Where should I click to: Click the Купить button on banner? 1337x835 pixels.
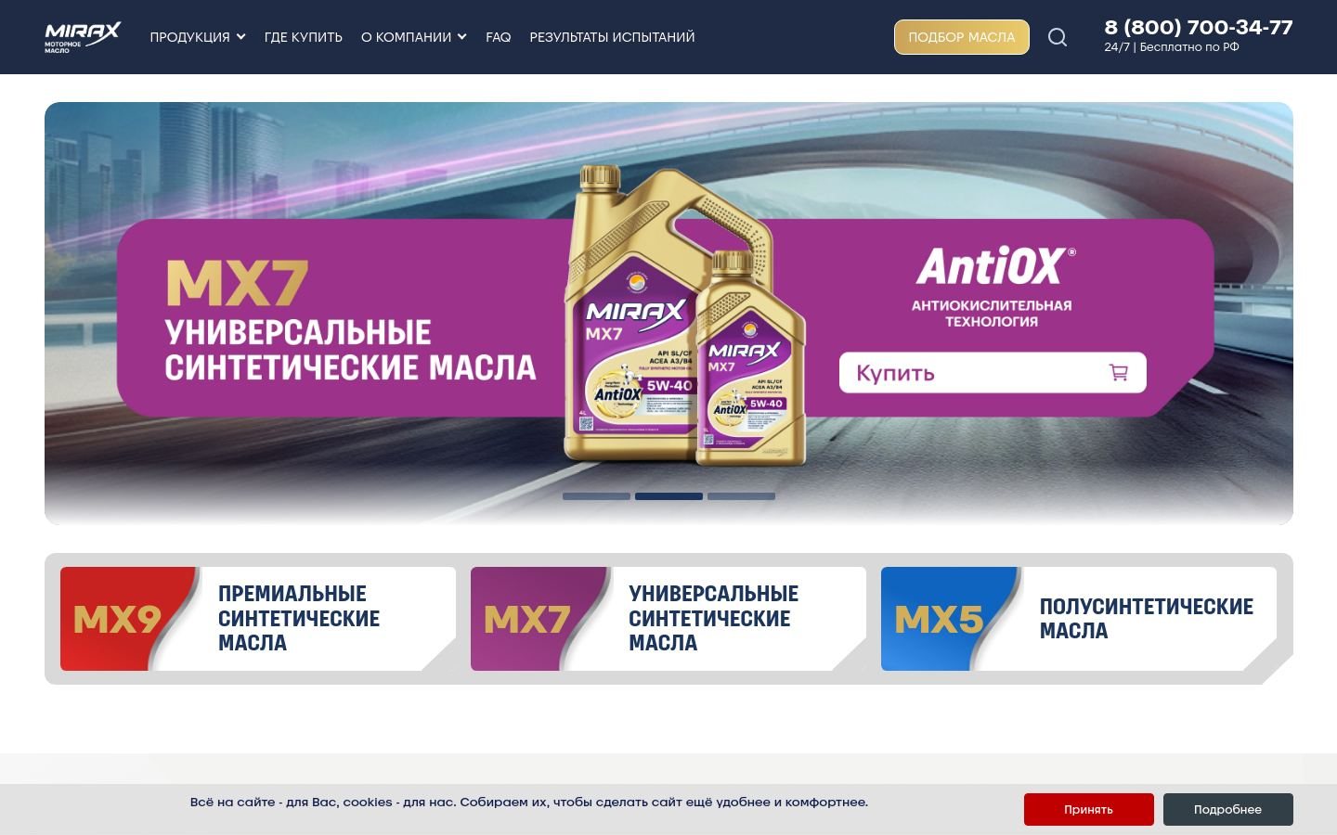point(993,373)
